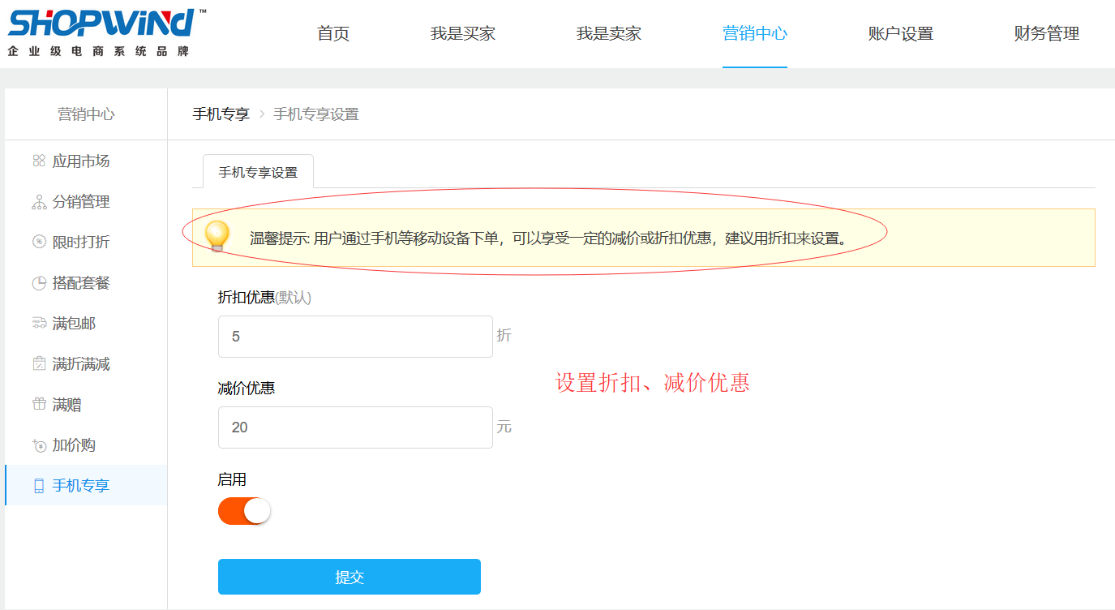Click the ShopWind logo
This screenshot has height=610, width=1115.
(106, 32)
